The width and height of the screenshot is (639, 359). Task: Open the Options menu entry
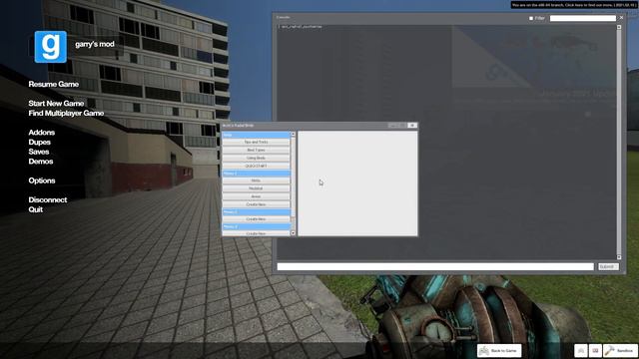click(42, 180)
